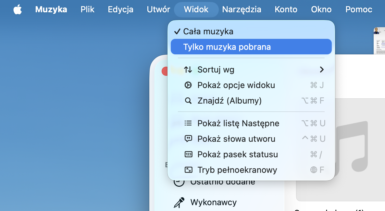The width and height of the screenshot is (385, 211).
Task: Enable Tryb pełnoekranowy
Action: [251, 170]
